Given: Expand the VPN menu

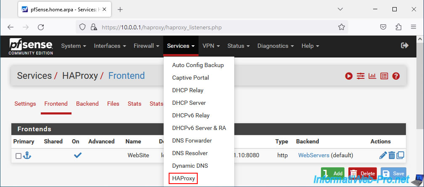Looking at the screenshot, I should tap(211, 46).
